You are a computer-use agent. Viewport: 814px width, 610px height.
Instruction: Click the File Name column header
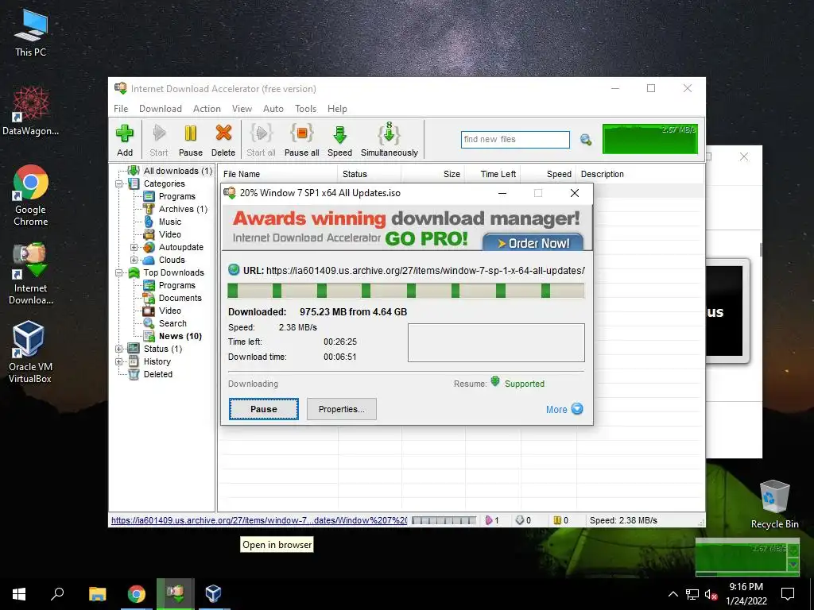click(278, 174)
